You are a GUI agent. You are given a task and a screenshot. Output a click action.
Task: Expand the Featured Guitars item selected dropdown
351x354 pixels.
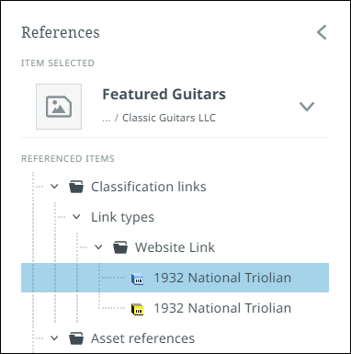pyautogui.click(x=307, y=107)
